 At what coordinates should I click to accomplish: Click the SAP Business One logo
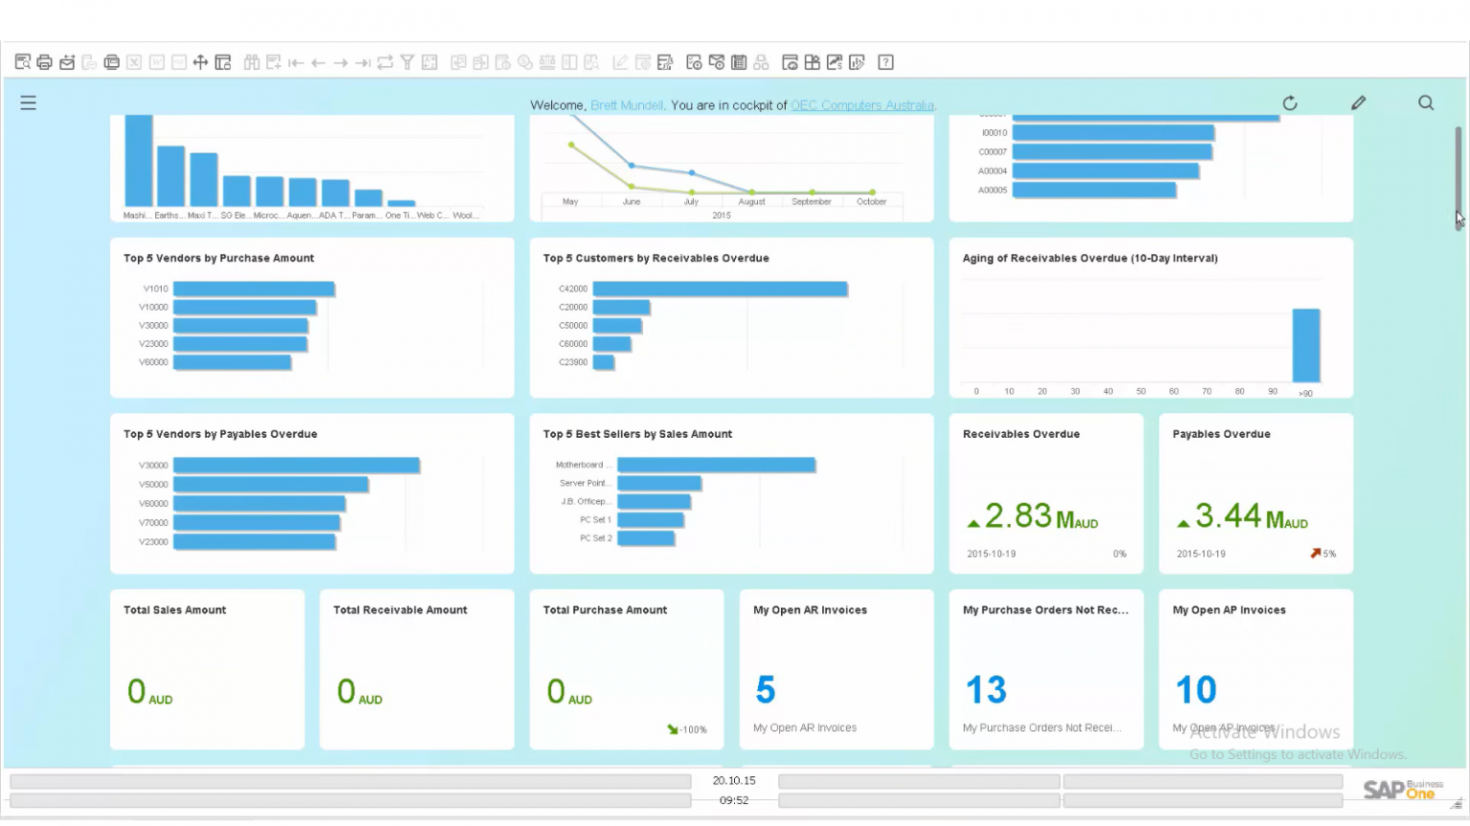[x=1401, y=790]
